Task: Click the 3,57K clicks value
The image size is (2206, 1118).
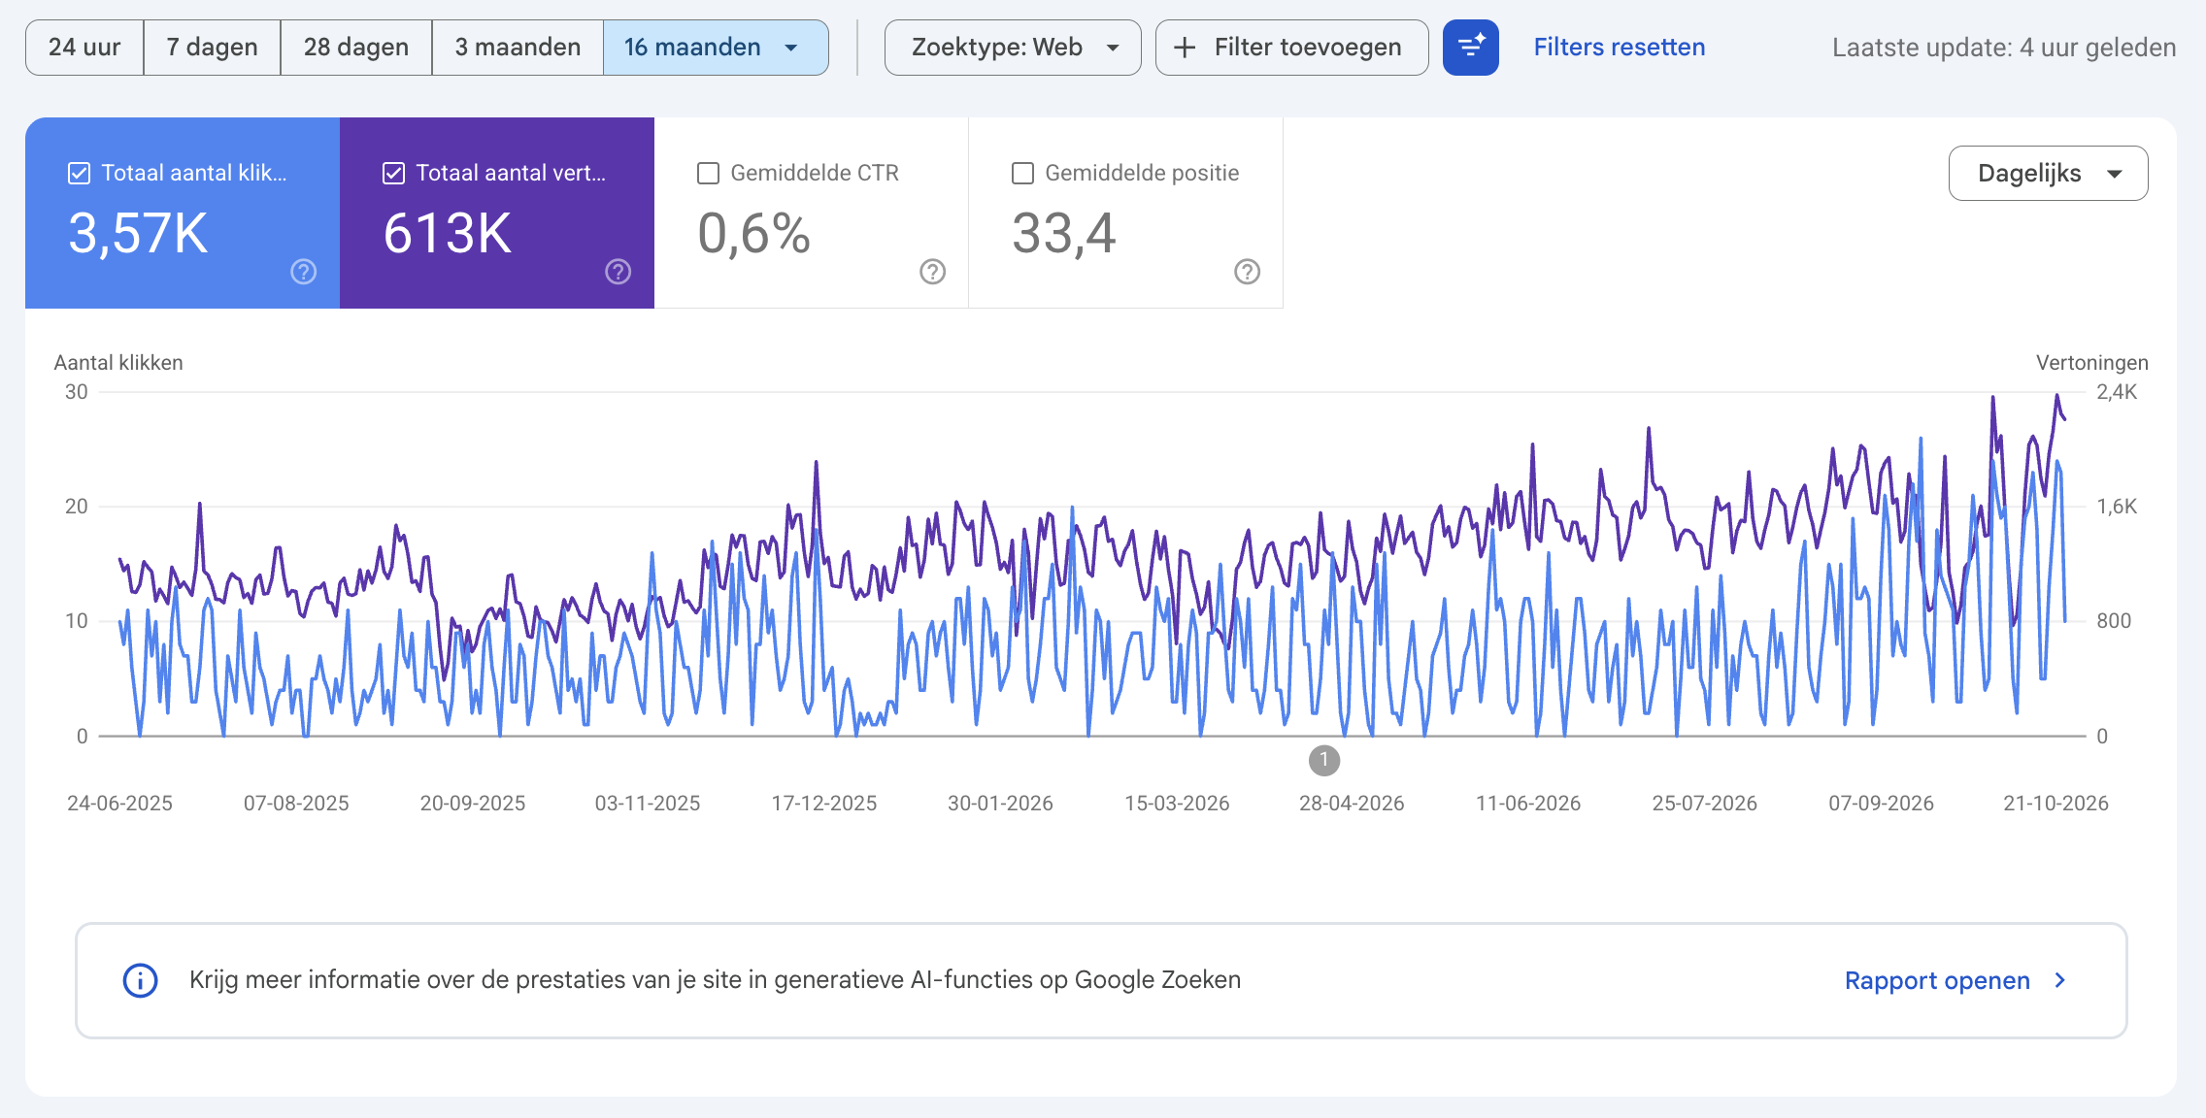Action: click(x=138, y=234)
